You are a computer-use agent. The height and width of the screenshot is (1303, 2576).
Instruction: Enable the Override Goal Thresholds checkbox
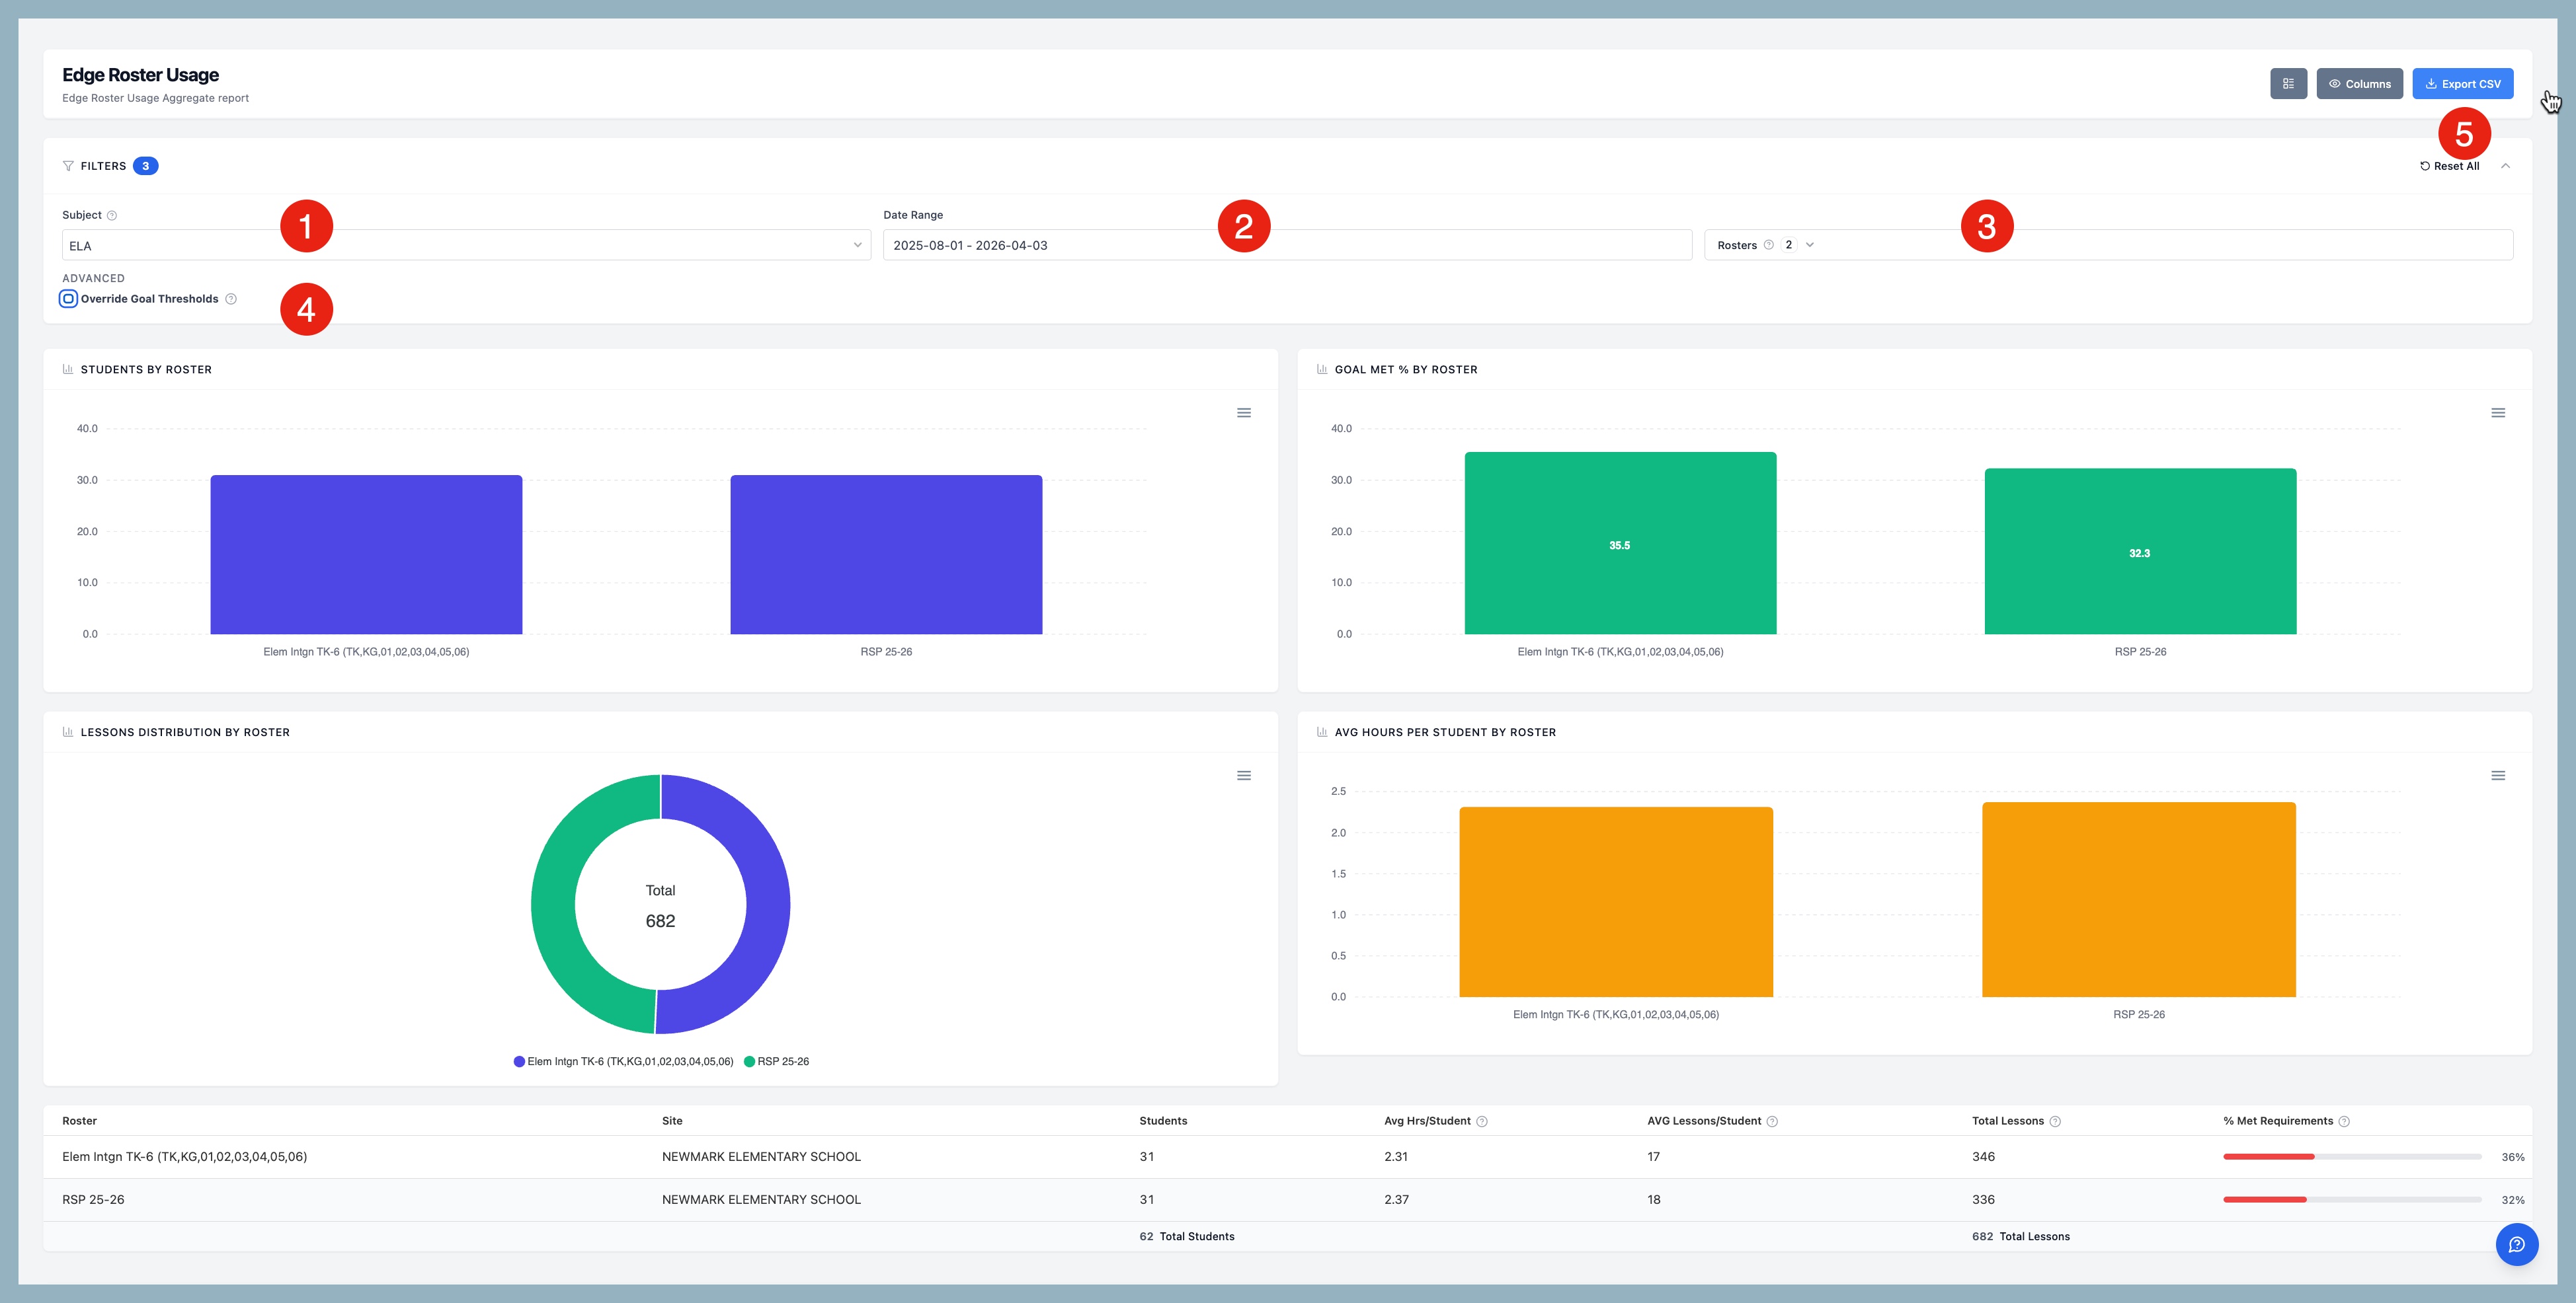pos(69,299)
